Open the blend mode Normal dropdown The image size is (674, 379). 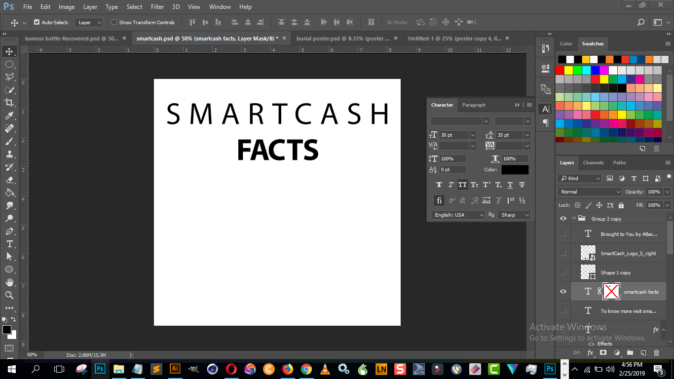589,191
